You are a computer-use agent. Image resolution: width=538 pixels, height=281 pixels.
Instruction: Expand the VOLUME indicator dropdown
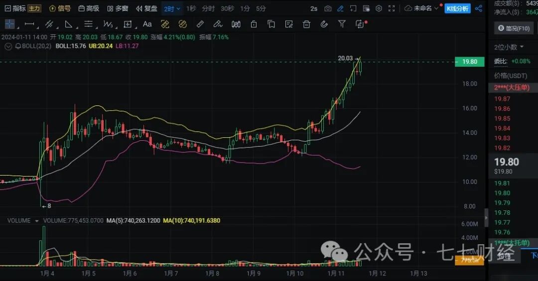(37, 221)
